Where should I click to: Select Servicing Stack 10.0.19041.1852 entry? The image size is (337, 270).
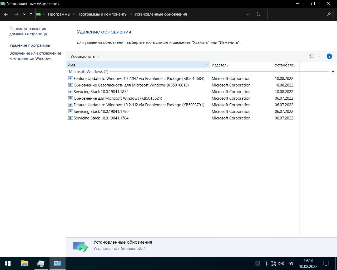101,92
